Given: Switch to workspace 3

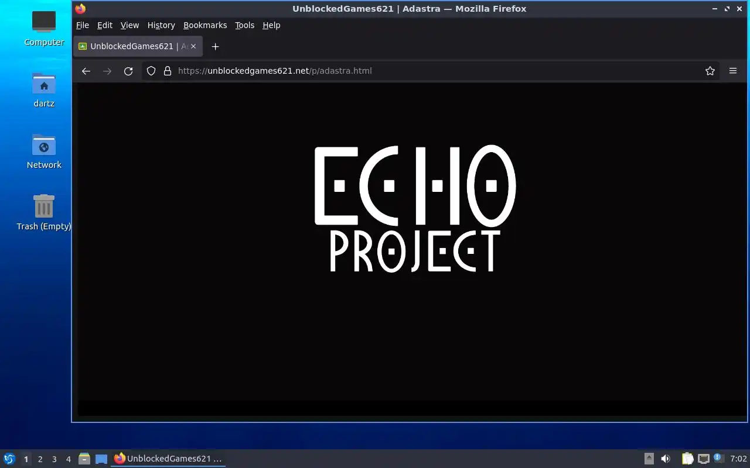Looking at the screenshot, I should [x=54, y=459].
